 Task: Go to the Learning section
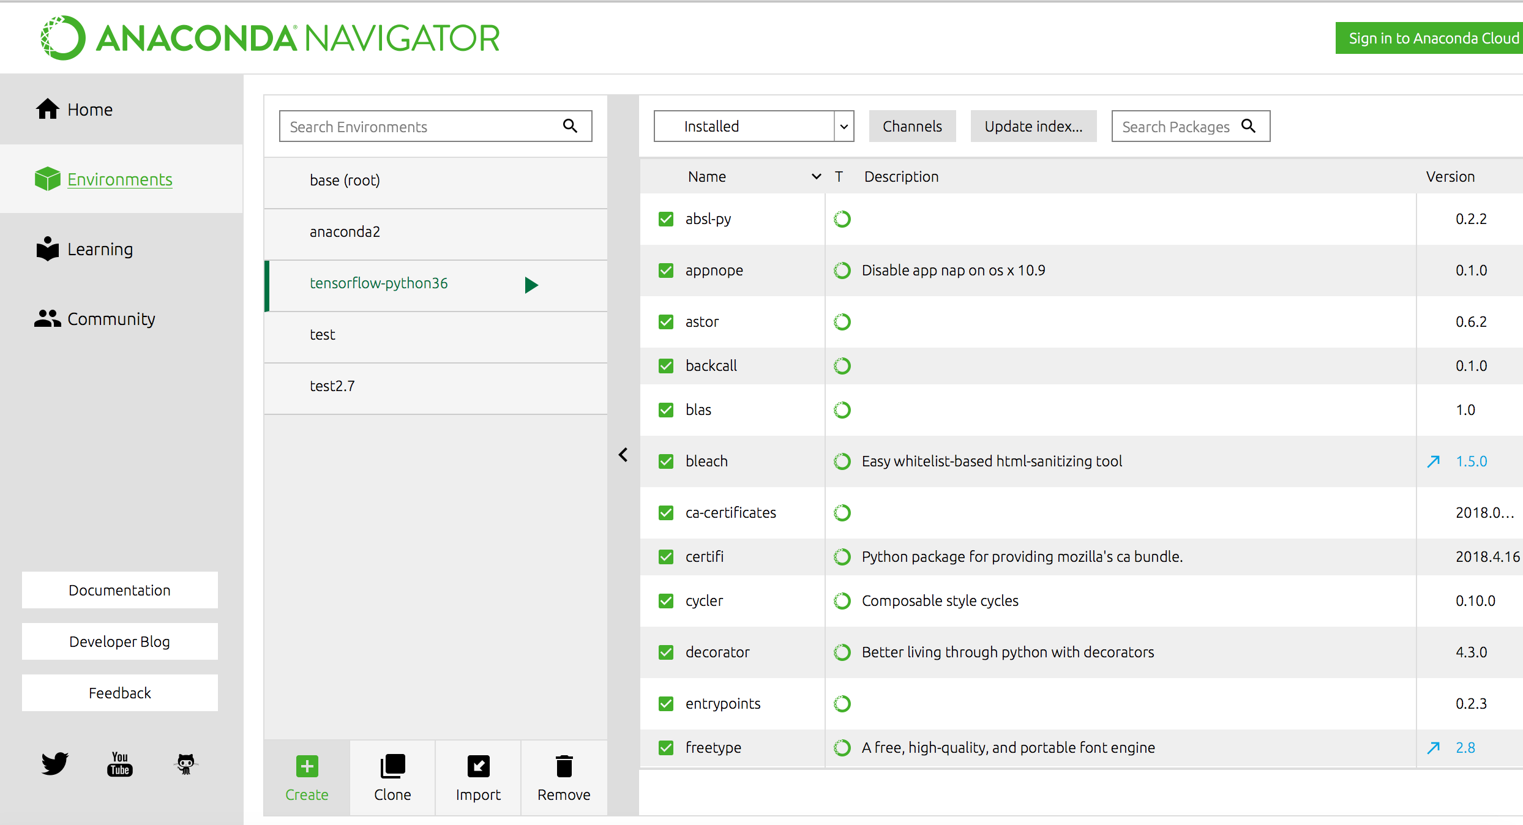100,249
